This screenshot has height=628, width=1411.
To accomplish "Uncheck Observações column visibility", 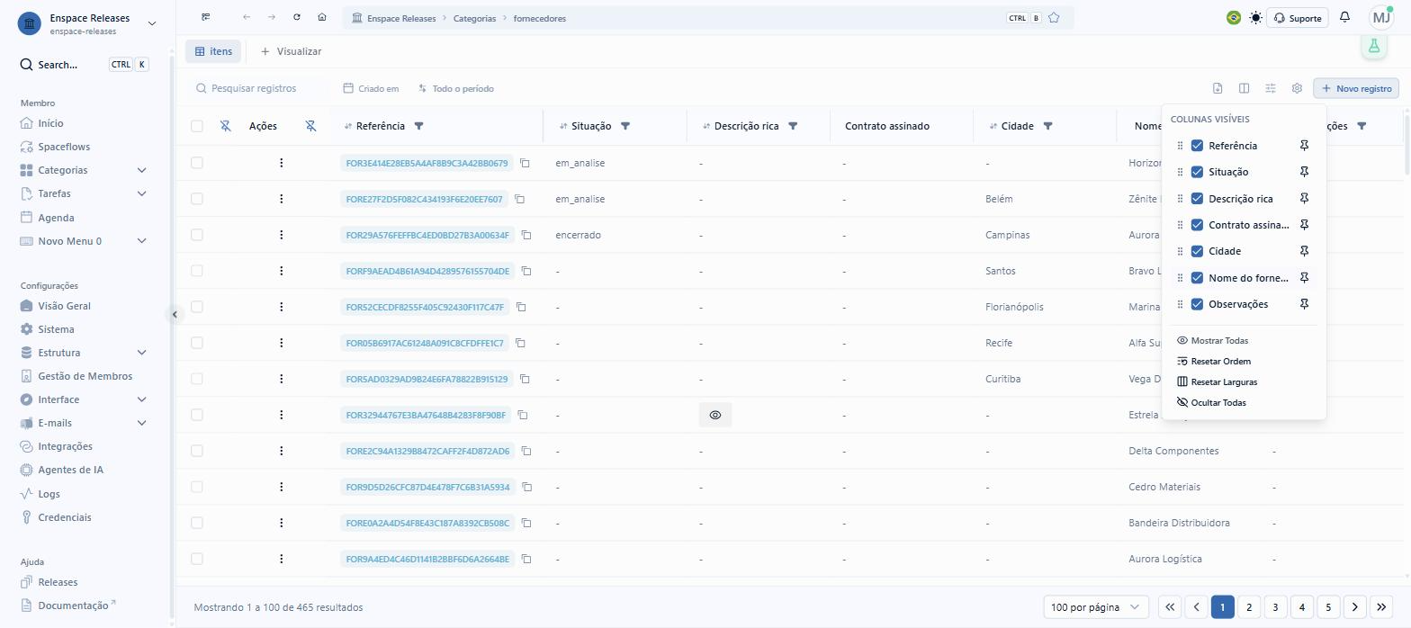I will tap(1197, 304).
